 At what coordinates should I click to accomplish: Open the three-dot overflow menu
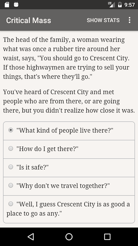(129, 20)
